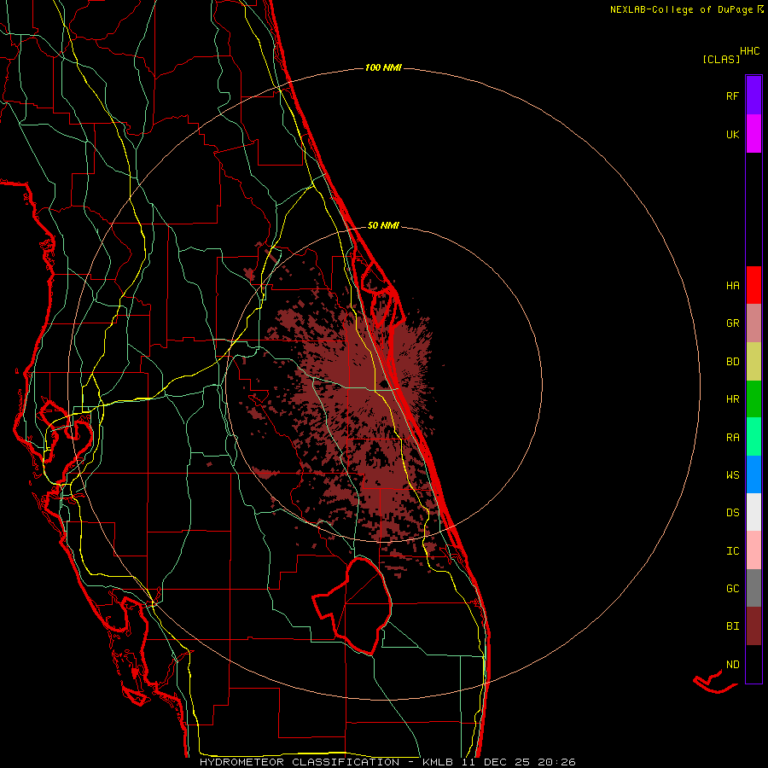Click the GC legend label

coord(732,589)
